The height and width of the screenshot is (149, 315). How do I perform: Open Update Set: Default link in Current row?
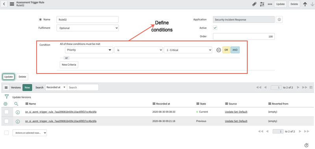pyautogui.click(x=236, y=112)
